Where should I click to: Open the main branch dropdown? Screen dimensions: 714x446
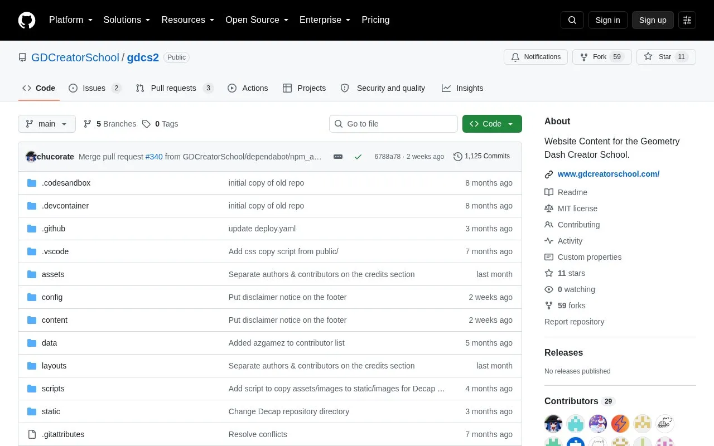(47, 124)
